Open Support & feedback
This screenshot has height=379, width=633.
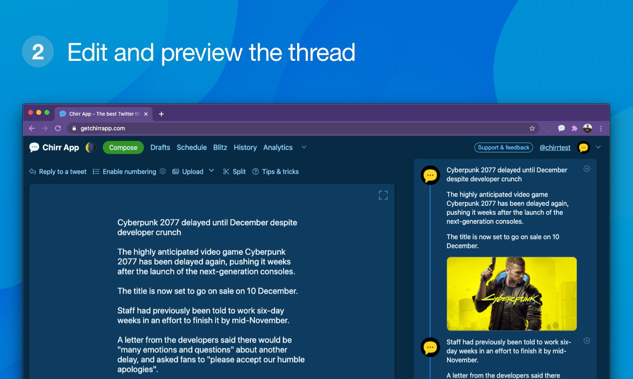pos(503,148)
